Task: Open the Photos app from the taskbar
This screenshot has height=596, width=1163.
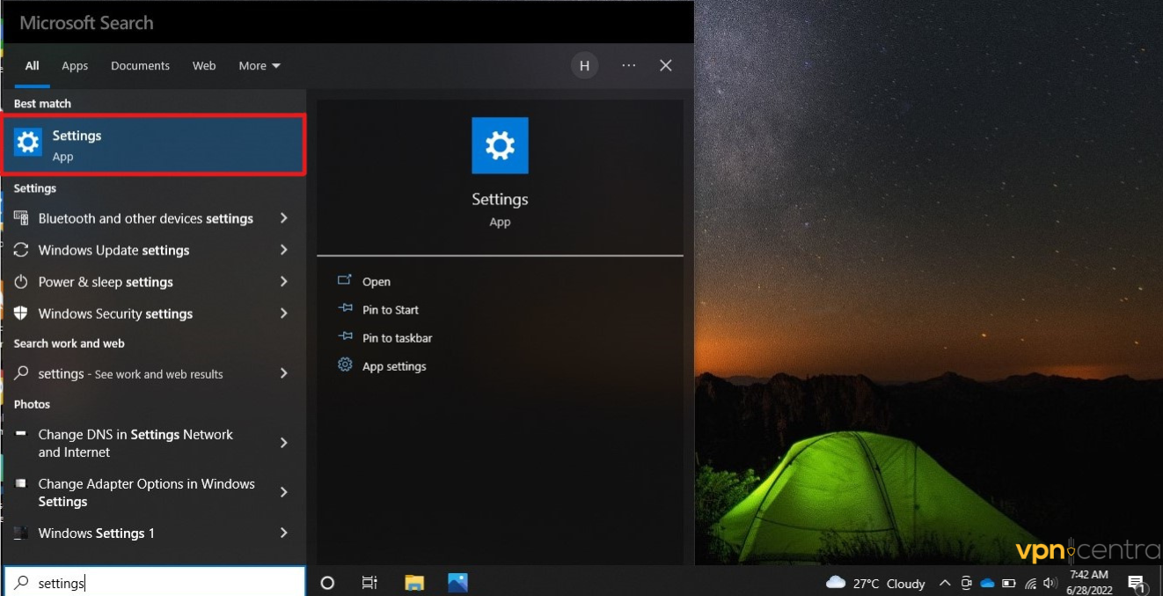Action: pyautogui.click(x=457, y=582)
